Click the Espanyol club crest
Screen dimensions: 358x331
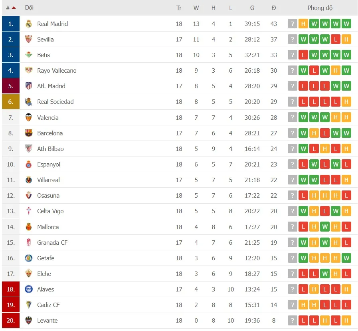(28, 164)
